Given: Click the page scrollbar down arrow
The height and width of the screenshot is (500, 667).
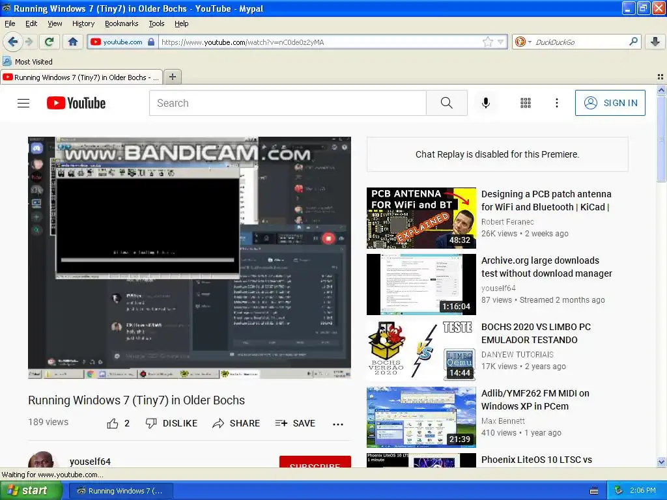Looking at the screenshot, I should (661, 462).
